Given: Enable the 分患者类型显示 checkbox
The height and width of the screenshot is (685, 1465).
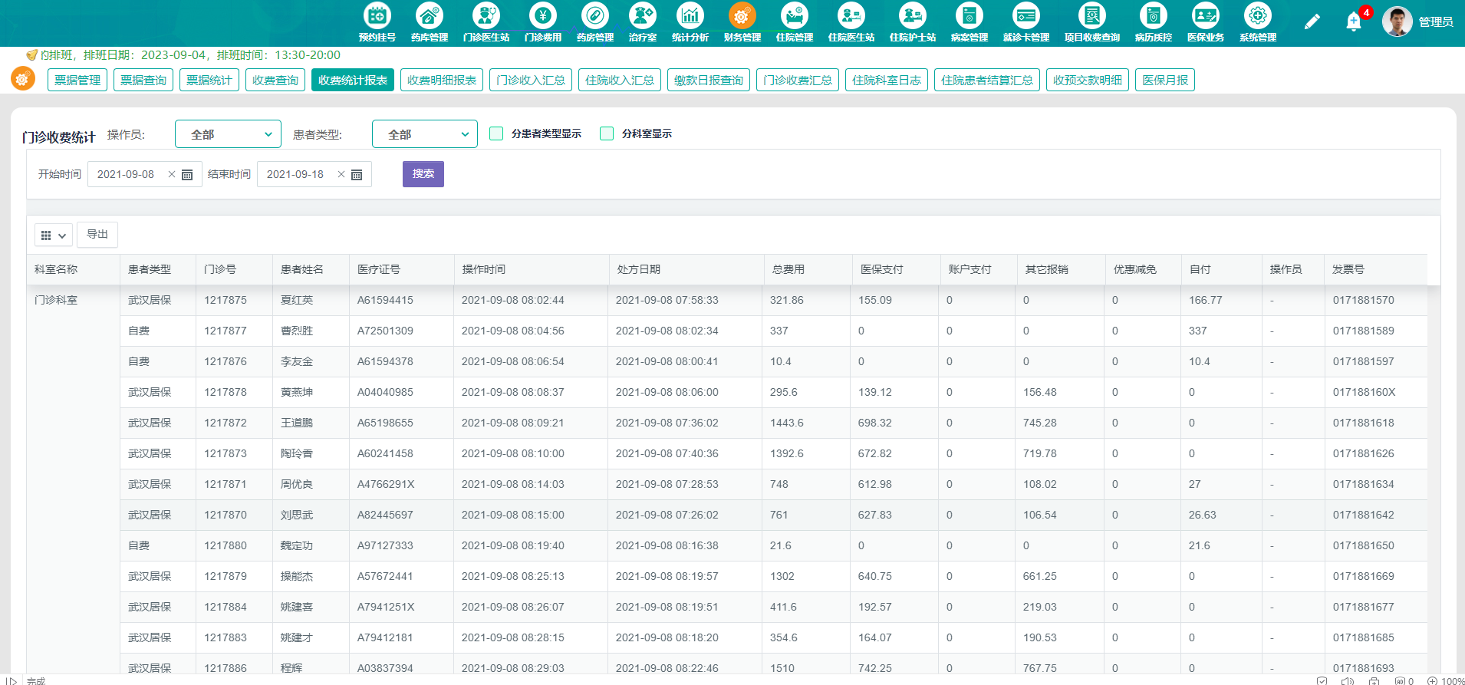Looking at the screenshot, I should tap(496, 133).
